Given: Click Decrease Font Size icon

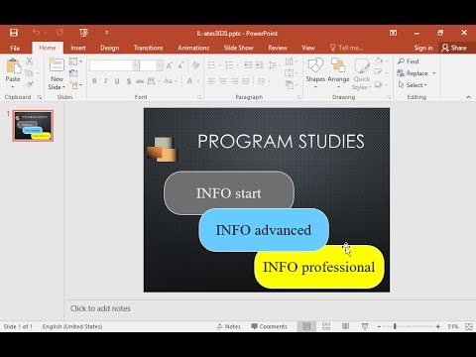Looking at the screenshot, I should point(180,65).
